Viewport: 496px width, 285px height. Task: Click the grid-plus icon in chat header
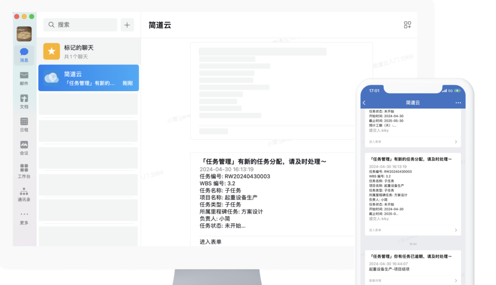408,25
